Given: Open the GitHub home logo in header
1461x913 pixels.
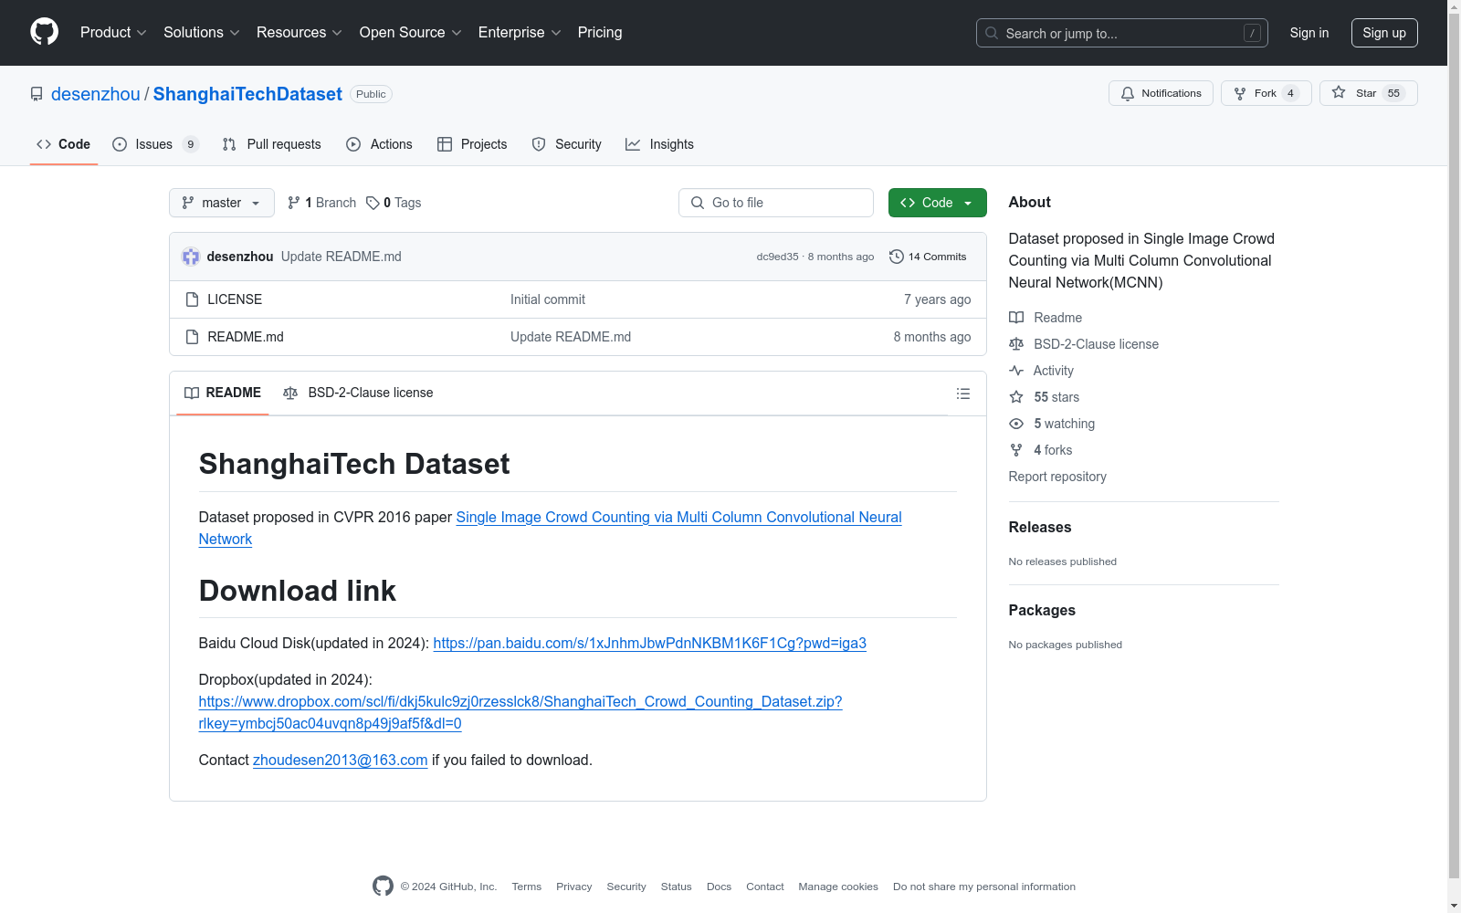Looking at the screenshot, I should point(44,32).
